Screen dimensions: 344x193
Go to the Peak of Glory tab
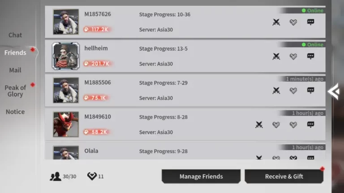click(x=15, y=91)
